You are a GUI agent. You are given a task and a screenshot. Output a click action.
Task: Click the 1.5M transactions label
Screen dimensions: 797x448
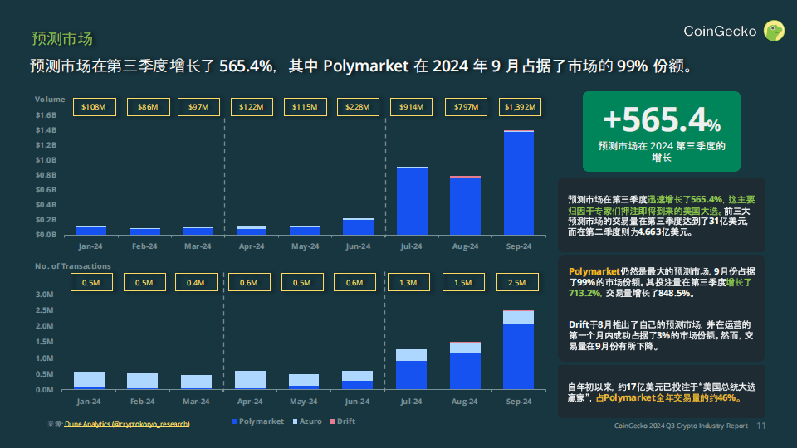click(x=463, y=282)
